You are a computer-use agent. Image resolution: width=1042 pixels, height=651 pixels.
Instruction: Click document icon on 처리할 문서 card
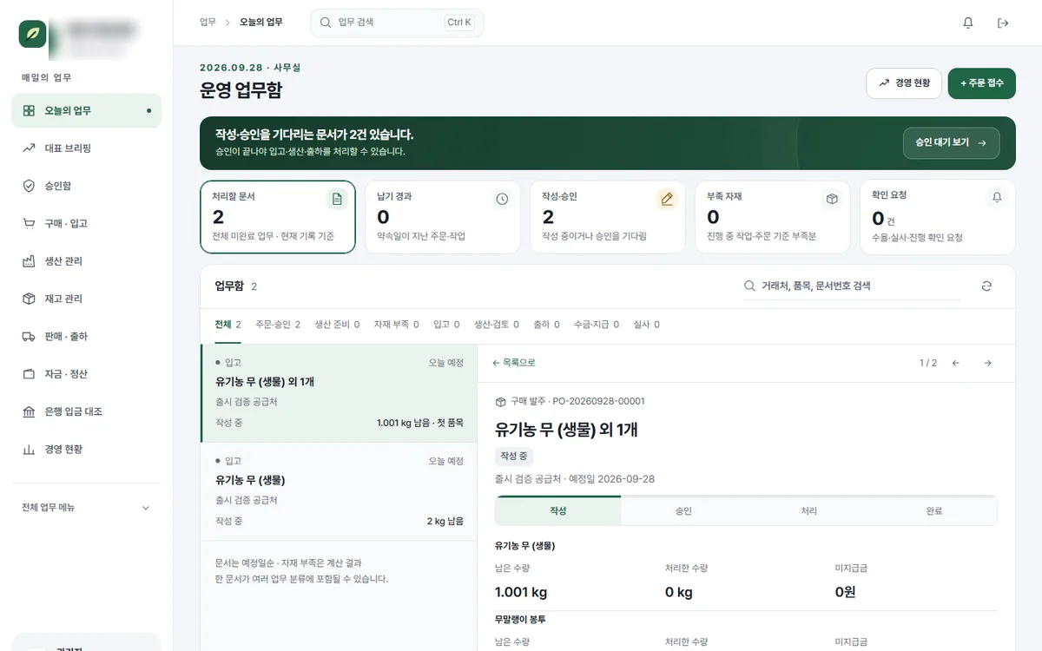tap(337, 199)
